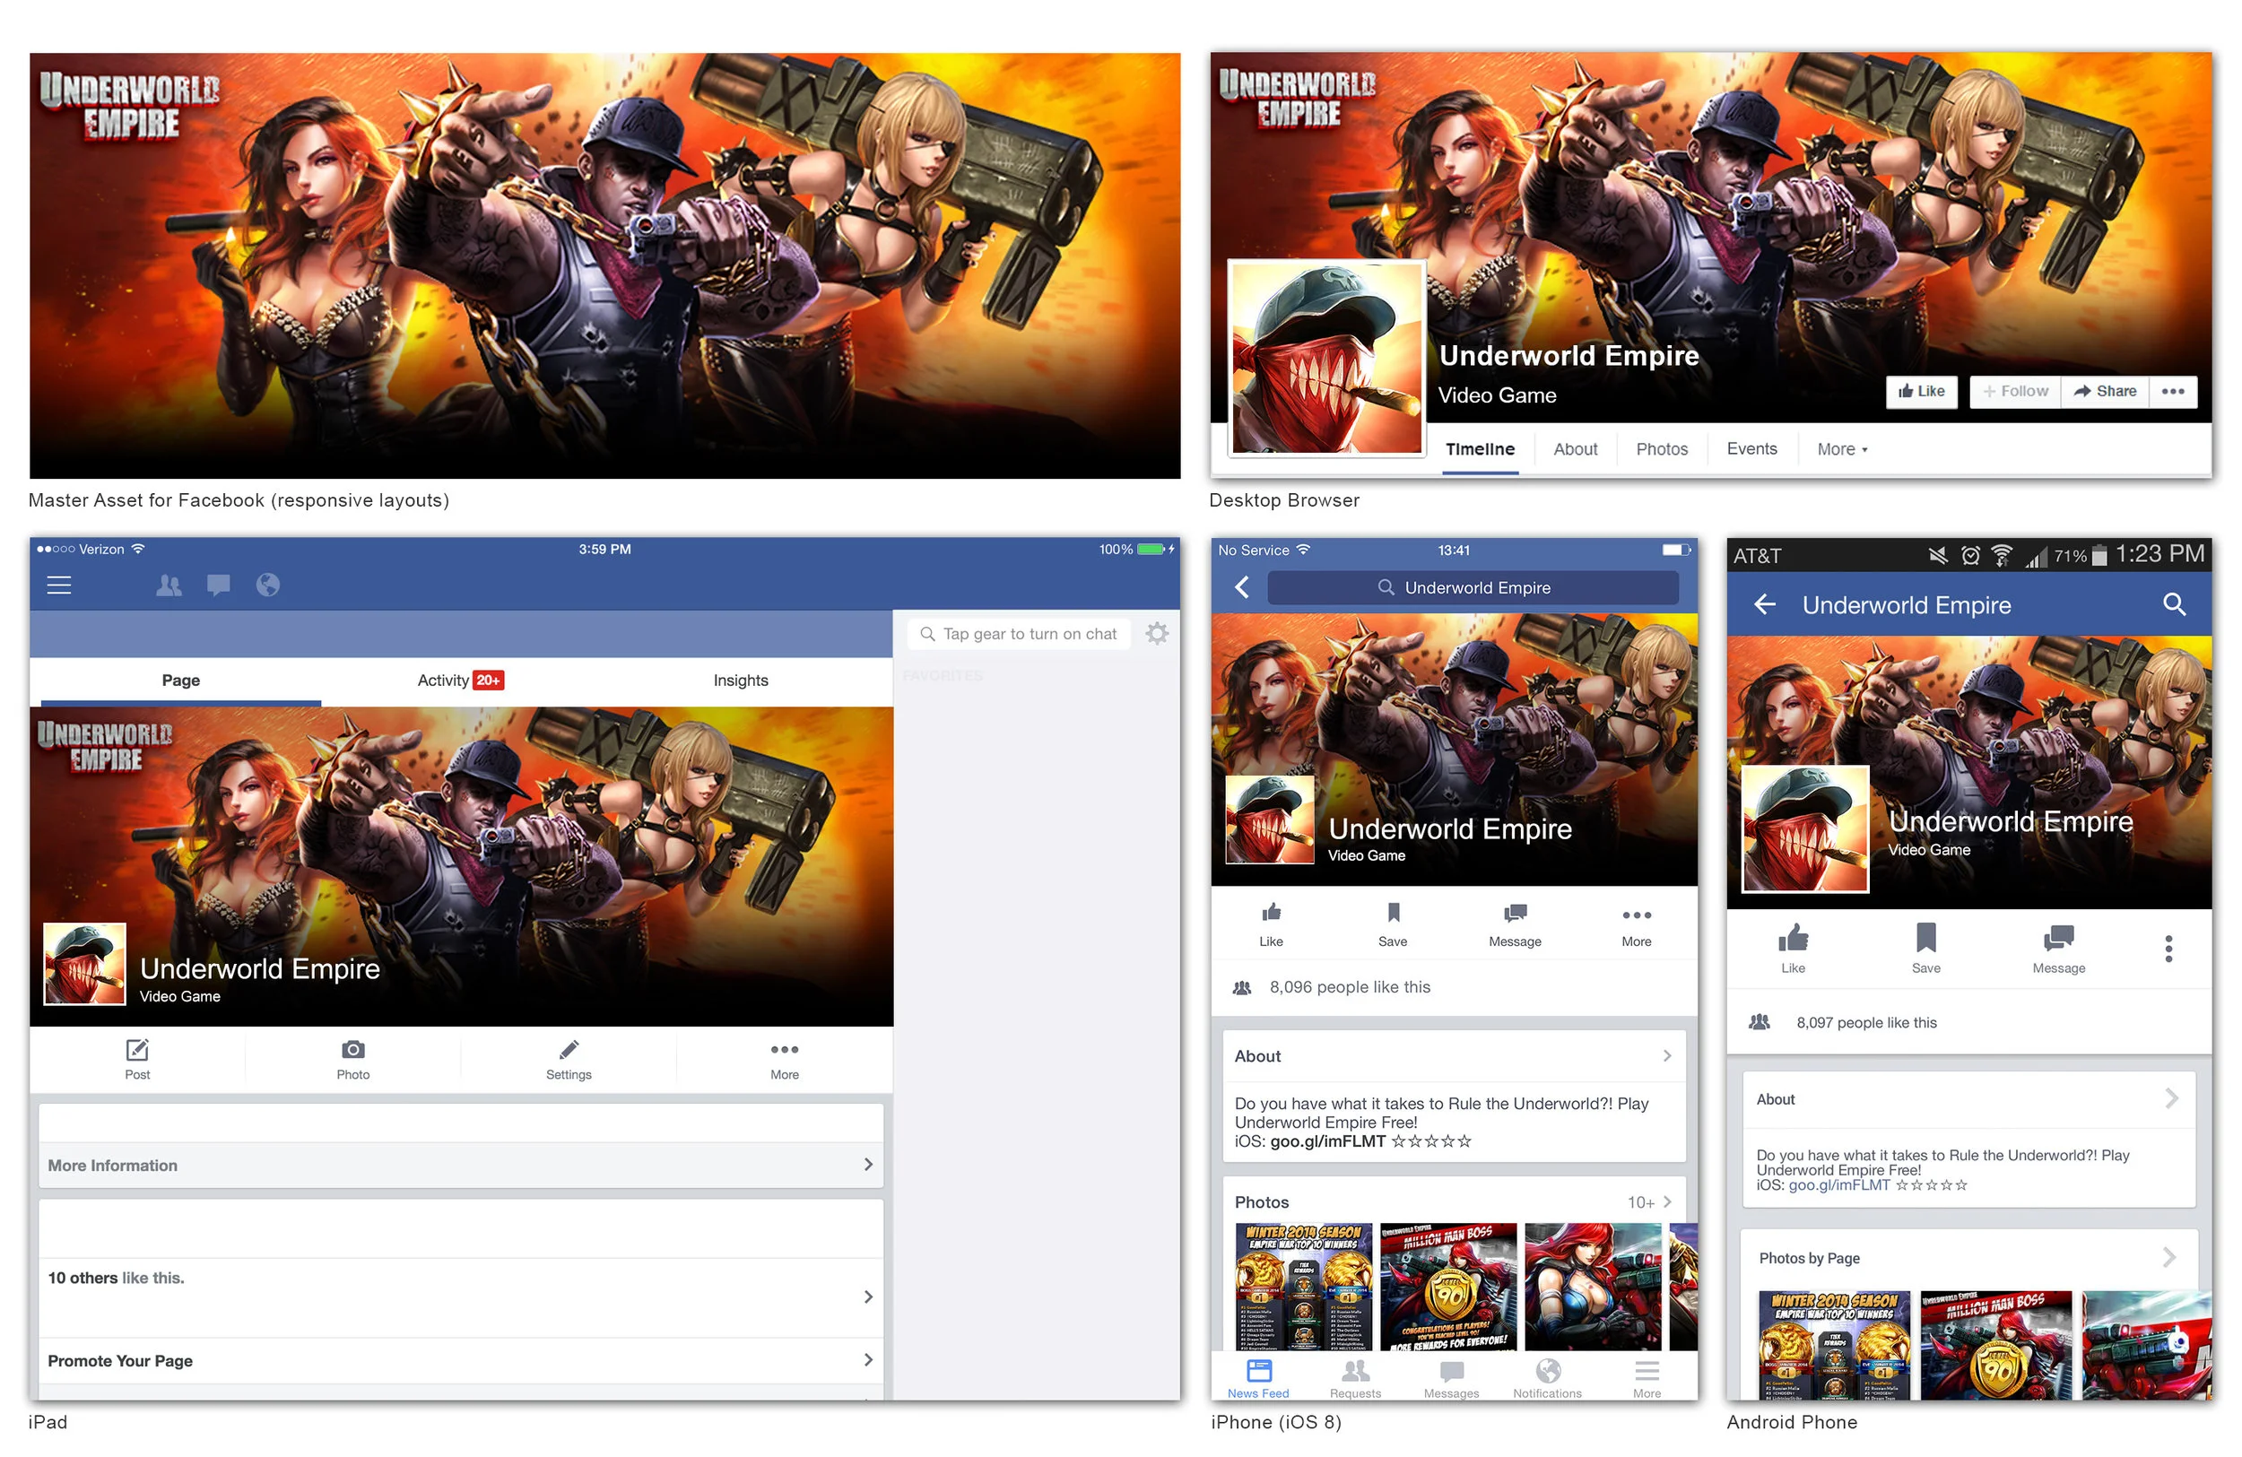
Task: Tap iPhone profile picture thumbnail
Action: (x=1269, y=820)
